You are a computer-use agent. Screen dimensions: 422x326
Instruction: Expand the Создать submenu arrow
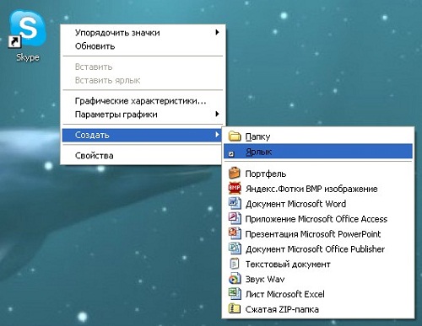pyautogui.click(x=217, y=135)
